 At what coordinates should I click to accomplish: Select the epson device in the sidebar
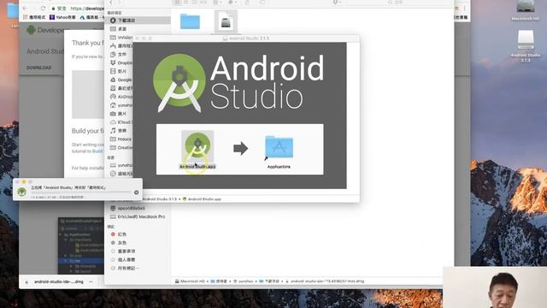(x=127, y=208)
